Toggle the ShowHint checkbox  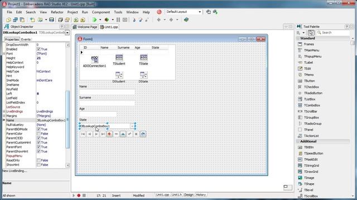(38, 164)
